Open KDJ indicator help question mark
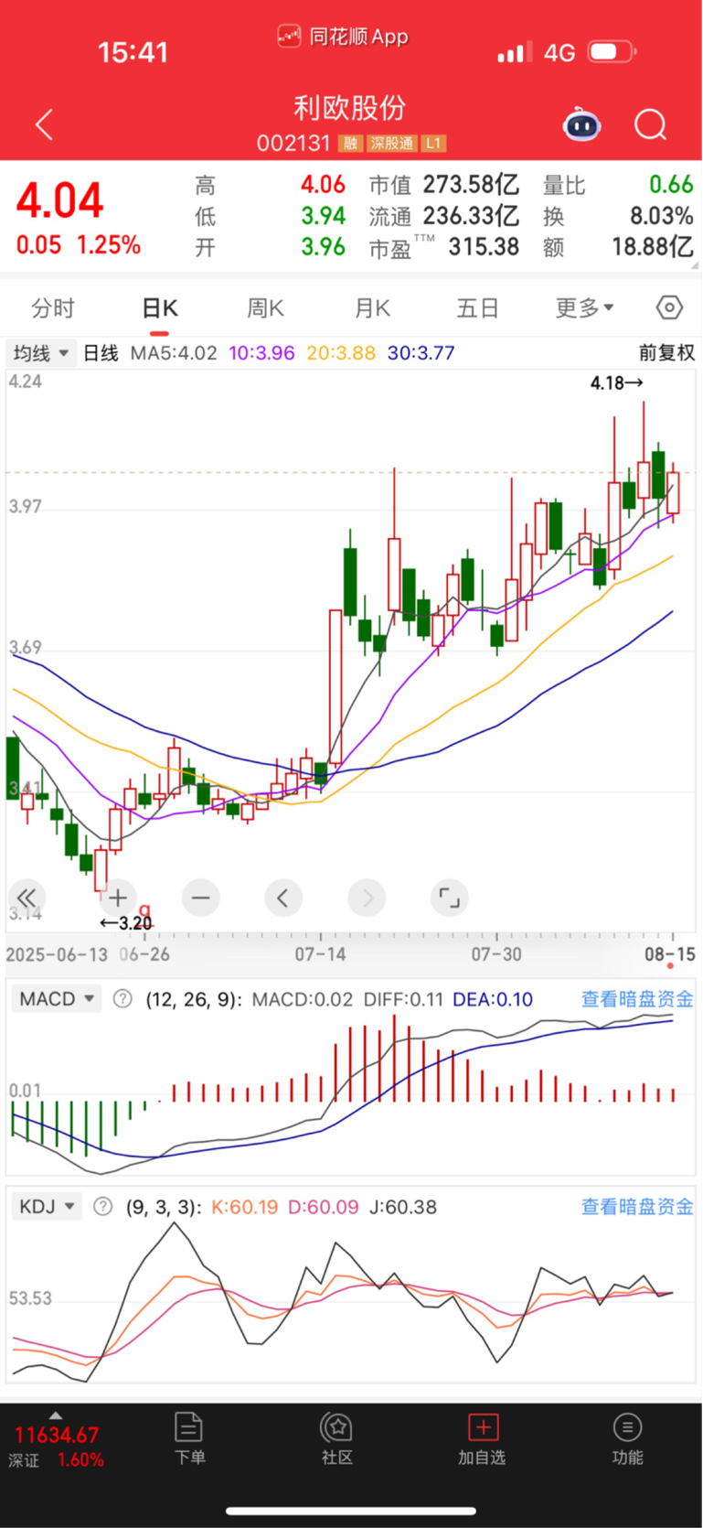 [103, 1207]
